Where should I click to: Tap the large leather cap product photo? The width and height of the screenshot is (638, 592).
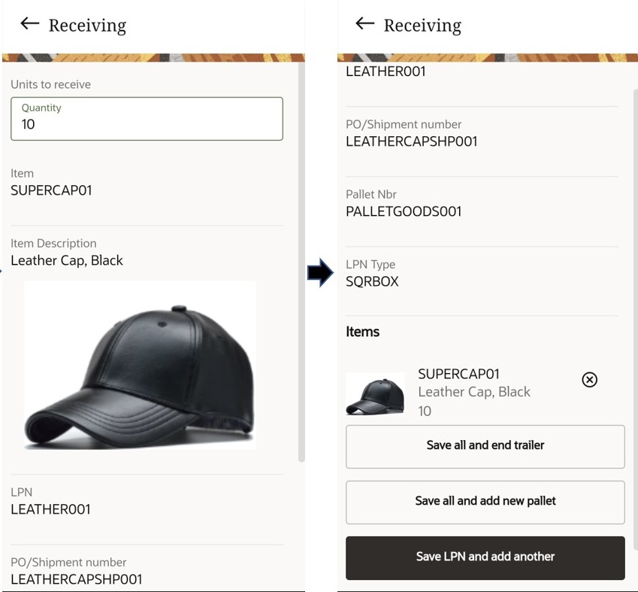(x=140, y=366)
